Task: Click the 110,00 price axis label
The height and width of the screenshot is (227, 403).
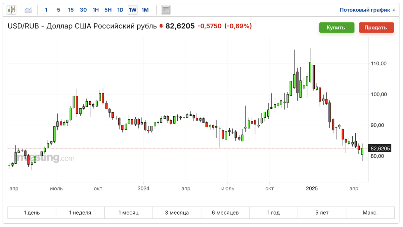Action: (x=379, y=63)
